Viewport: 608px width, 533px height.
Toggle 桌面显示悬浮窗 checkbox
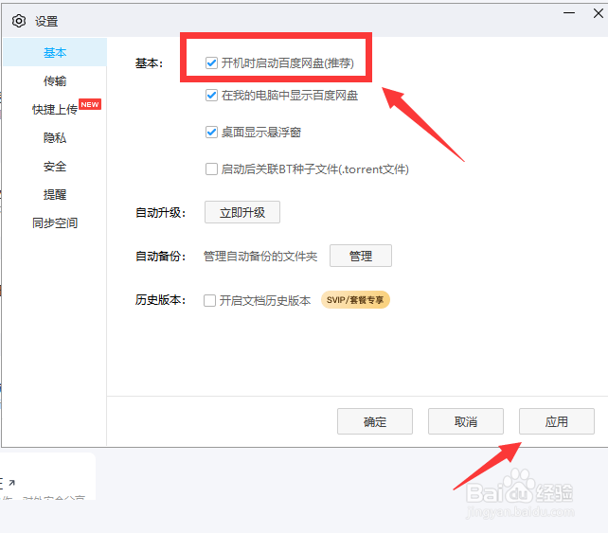211,133
